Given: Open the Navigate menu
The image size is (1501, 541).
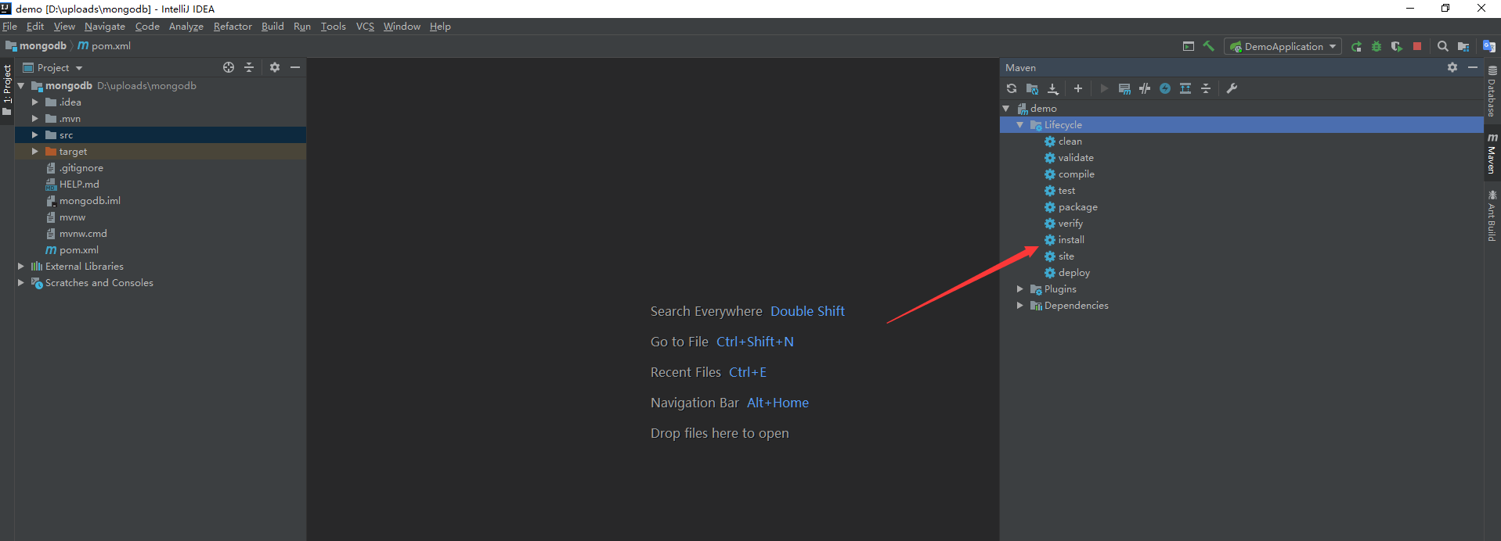Looking at the screenshot, I should pos(105,26).
